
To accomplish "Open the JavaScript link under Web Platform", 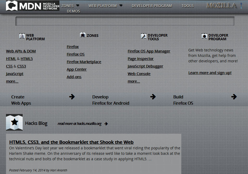I will (x=15, y=74).
